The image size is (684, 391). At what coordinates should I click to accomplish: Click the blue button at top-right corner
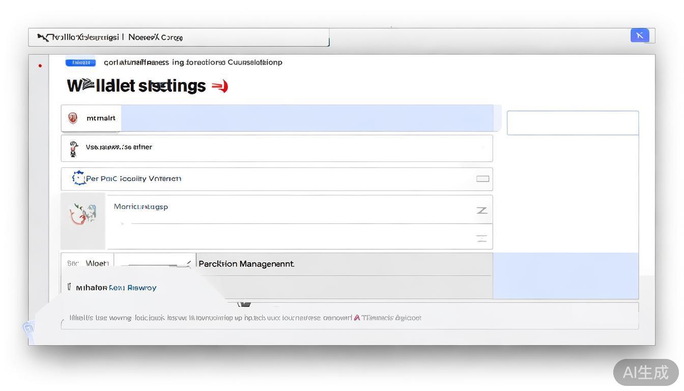(639, 35)
